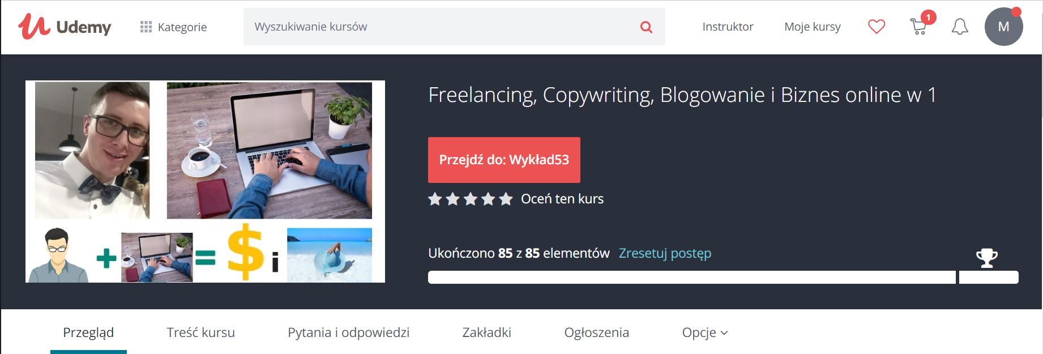Image resolution: width=1043 pixels, height=354 pixels.
Task: Open the notifications bell
Action: pos(960,27)
